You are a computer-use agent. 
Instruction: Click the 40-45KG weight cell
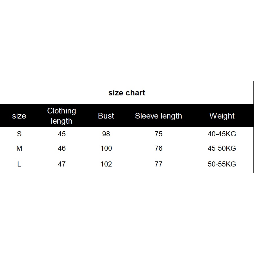point(222,134)
